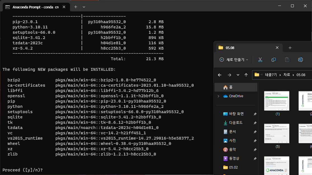Open the 새로 만들기 menu
This screenshot has width=312, height=175.
click(x=234, y=60)
